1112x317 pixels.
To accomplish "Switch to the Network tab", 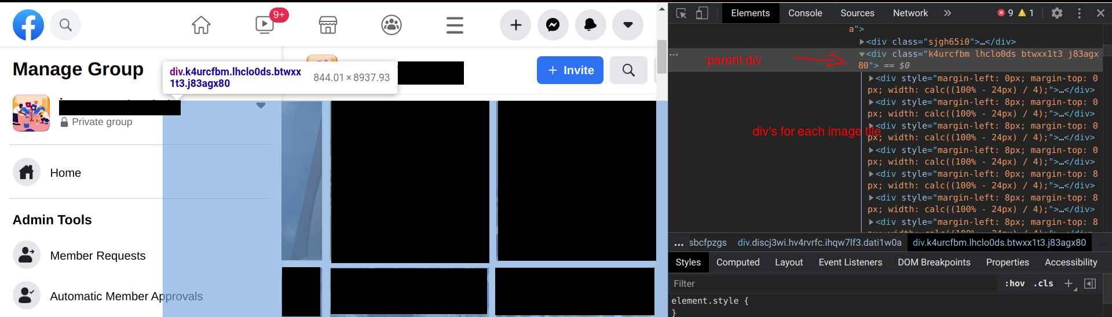I will coord(910,13).
